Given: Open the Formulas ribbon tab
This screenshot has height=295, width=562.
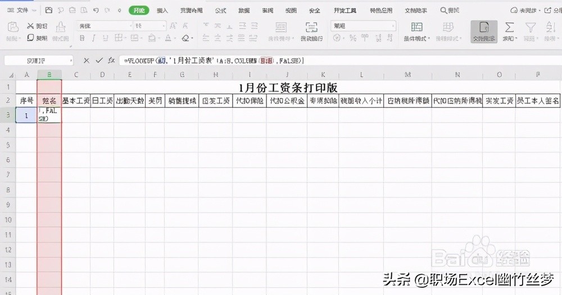Looking at the screenshot, I should click(x=221, y=10).
